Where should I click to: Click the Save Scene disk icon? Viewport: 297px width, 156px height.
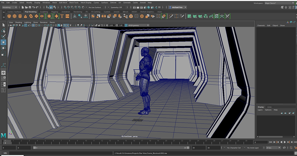click(30, 7)
